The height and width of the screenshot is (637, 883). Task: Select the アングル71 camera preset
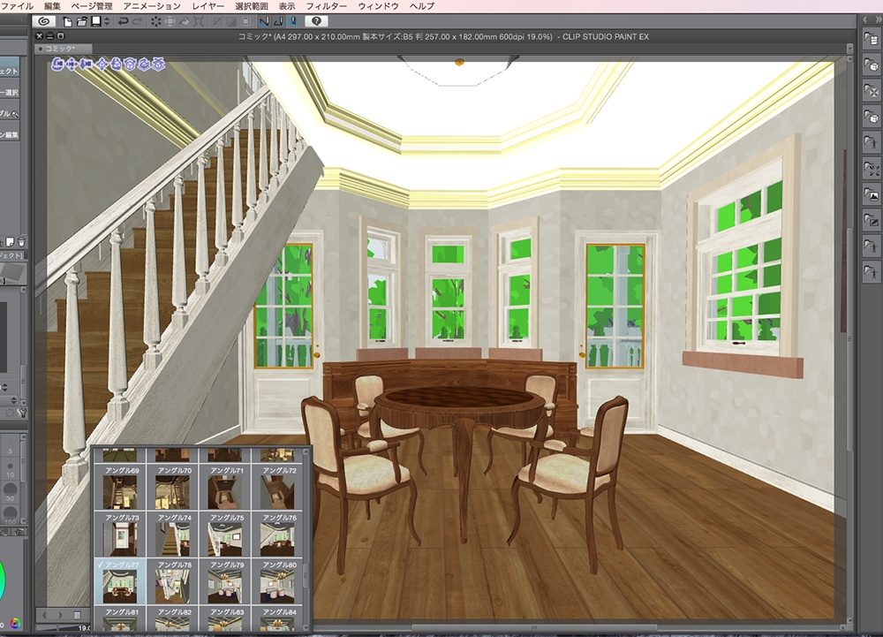(x=224, y=488)
